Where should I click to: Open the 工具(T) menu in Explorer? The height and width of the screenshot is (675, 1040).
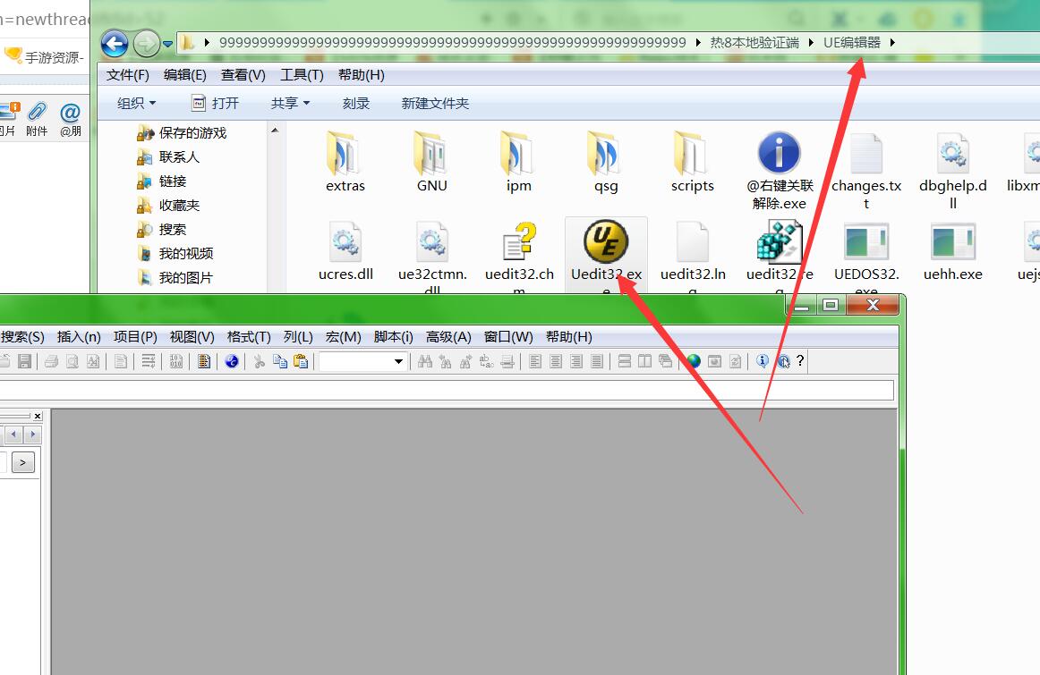[x=302, y=75]
